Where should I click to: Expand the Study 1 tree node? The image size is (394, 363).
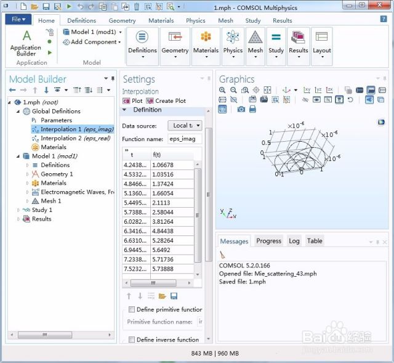pyautogui.click(x=18, y=210)
